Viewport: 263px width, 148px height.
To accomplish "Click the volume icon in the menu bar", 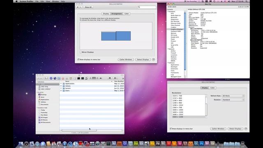I will click(x=229, y=1).
